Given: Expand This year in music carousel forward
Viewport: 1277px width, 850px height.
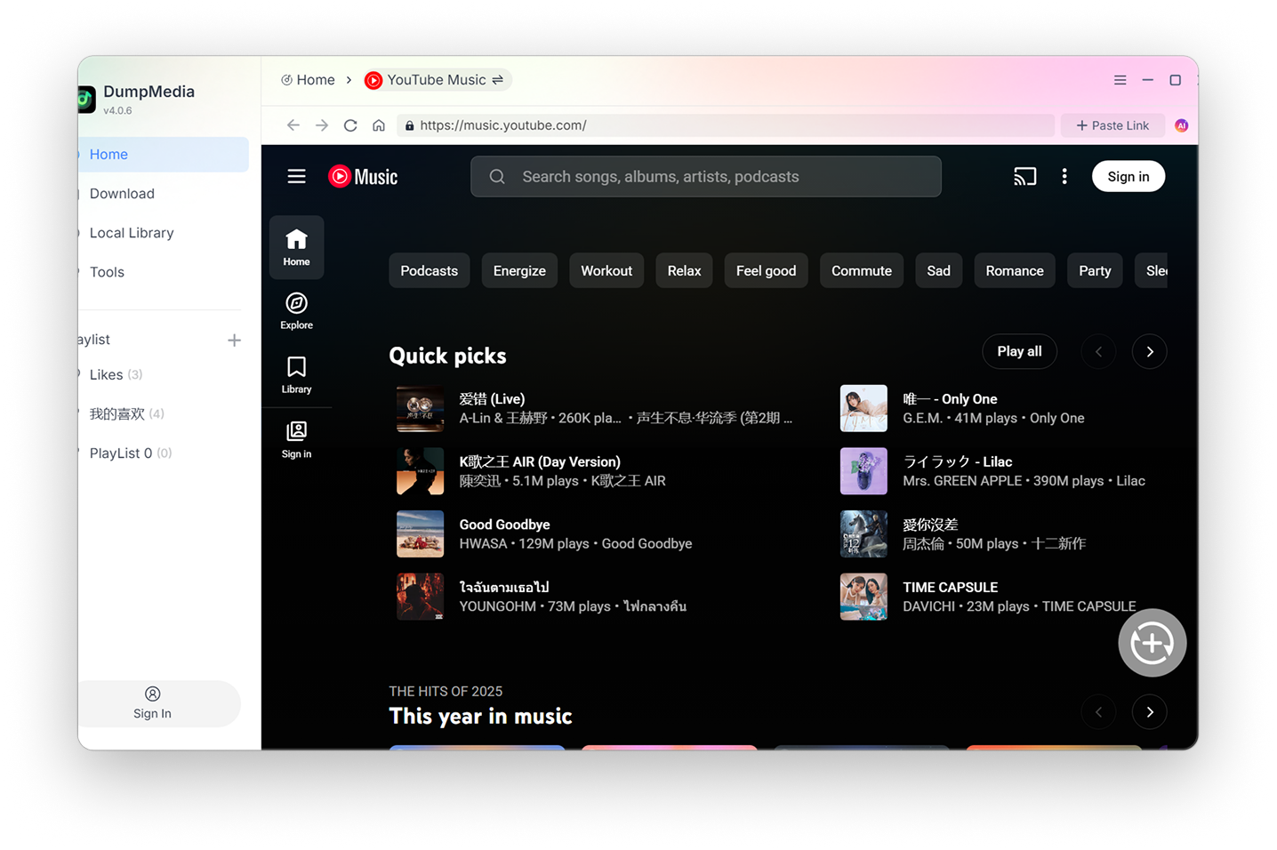Looking at the screenshot, I should pyautogui.click(x=1149, y=711).
